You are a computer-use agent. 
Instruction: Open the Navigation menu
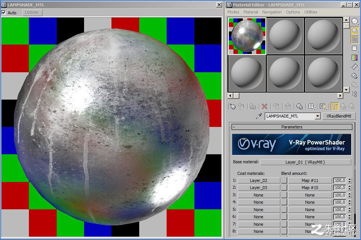[x=272, y=12]
